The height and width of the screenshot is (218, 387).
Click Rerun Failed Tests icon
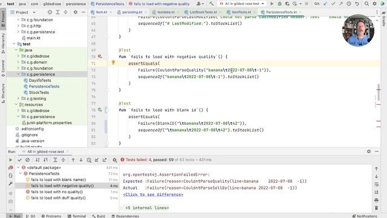11,168
